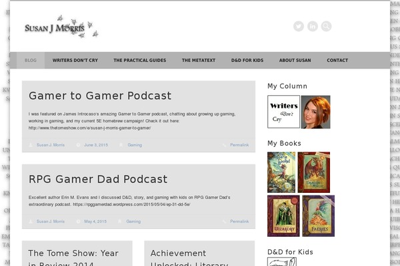Click category bookmark icon in the Gamer to Gamer post footer

pyautogui.click(x=121, y=145)
